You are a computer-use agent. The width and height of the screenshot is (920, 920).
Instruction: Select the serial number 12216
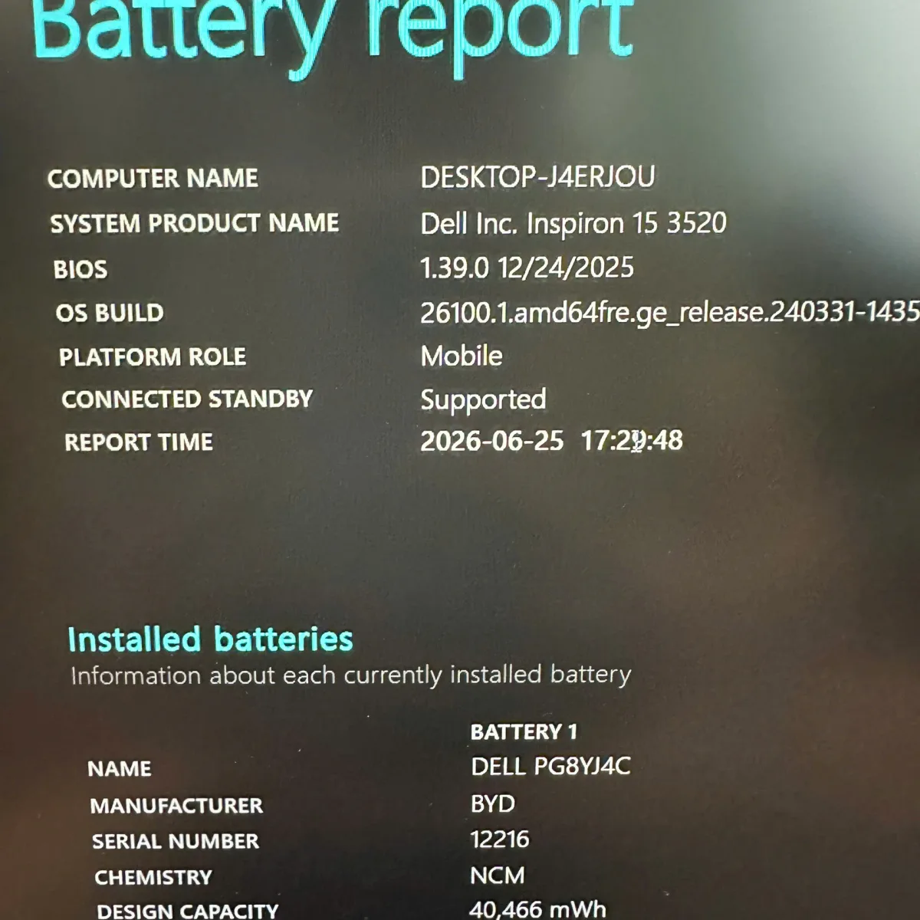tap(500, 839)
